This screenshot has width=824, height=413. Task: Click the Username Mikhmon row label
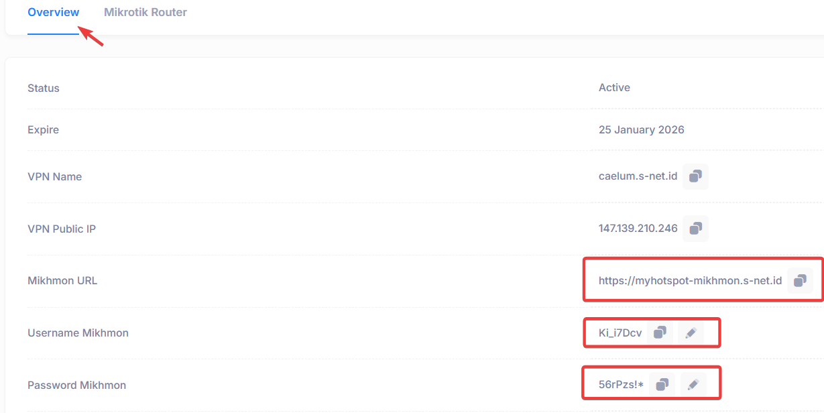point(78,333)
